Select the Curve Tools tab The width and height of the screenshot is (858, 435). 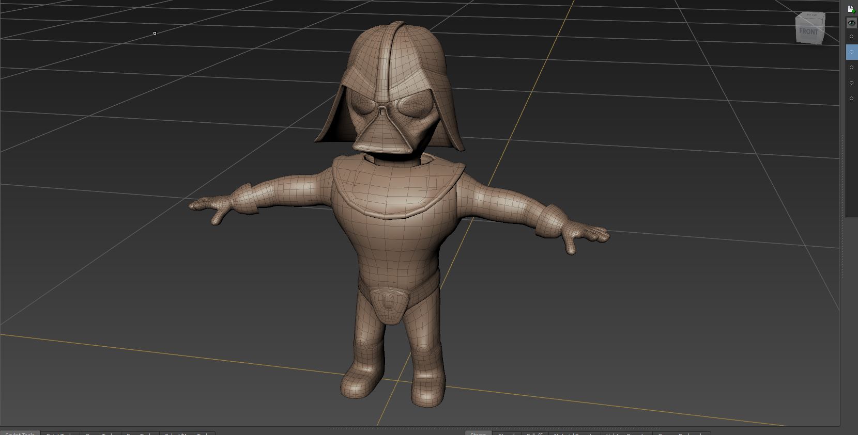point(100,433)
